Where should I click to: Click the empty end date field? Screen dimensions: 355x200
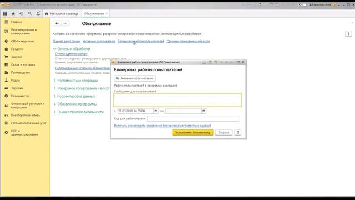click(184, 111)
